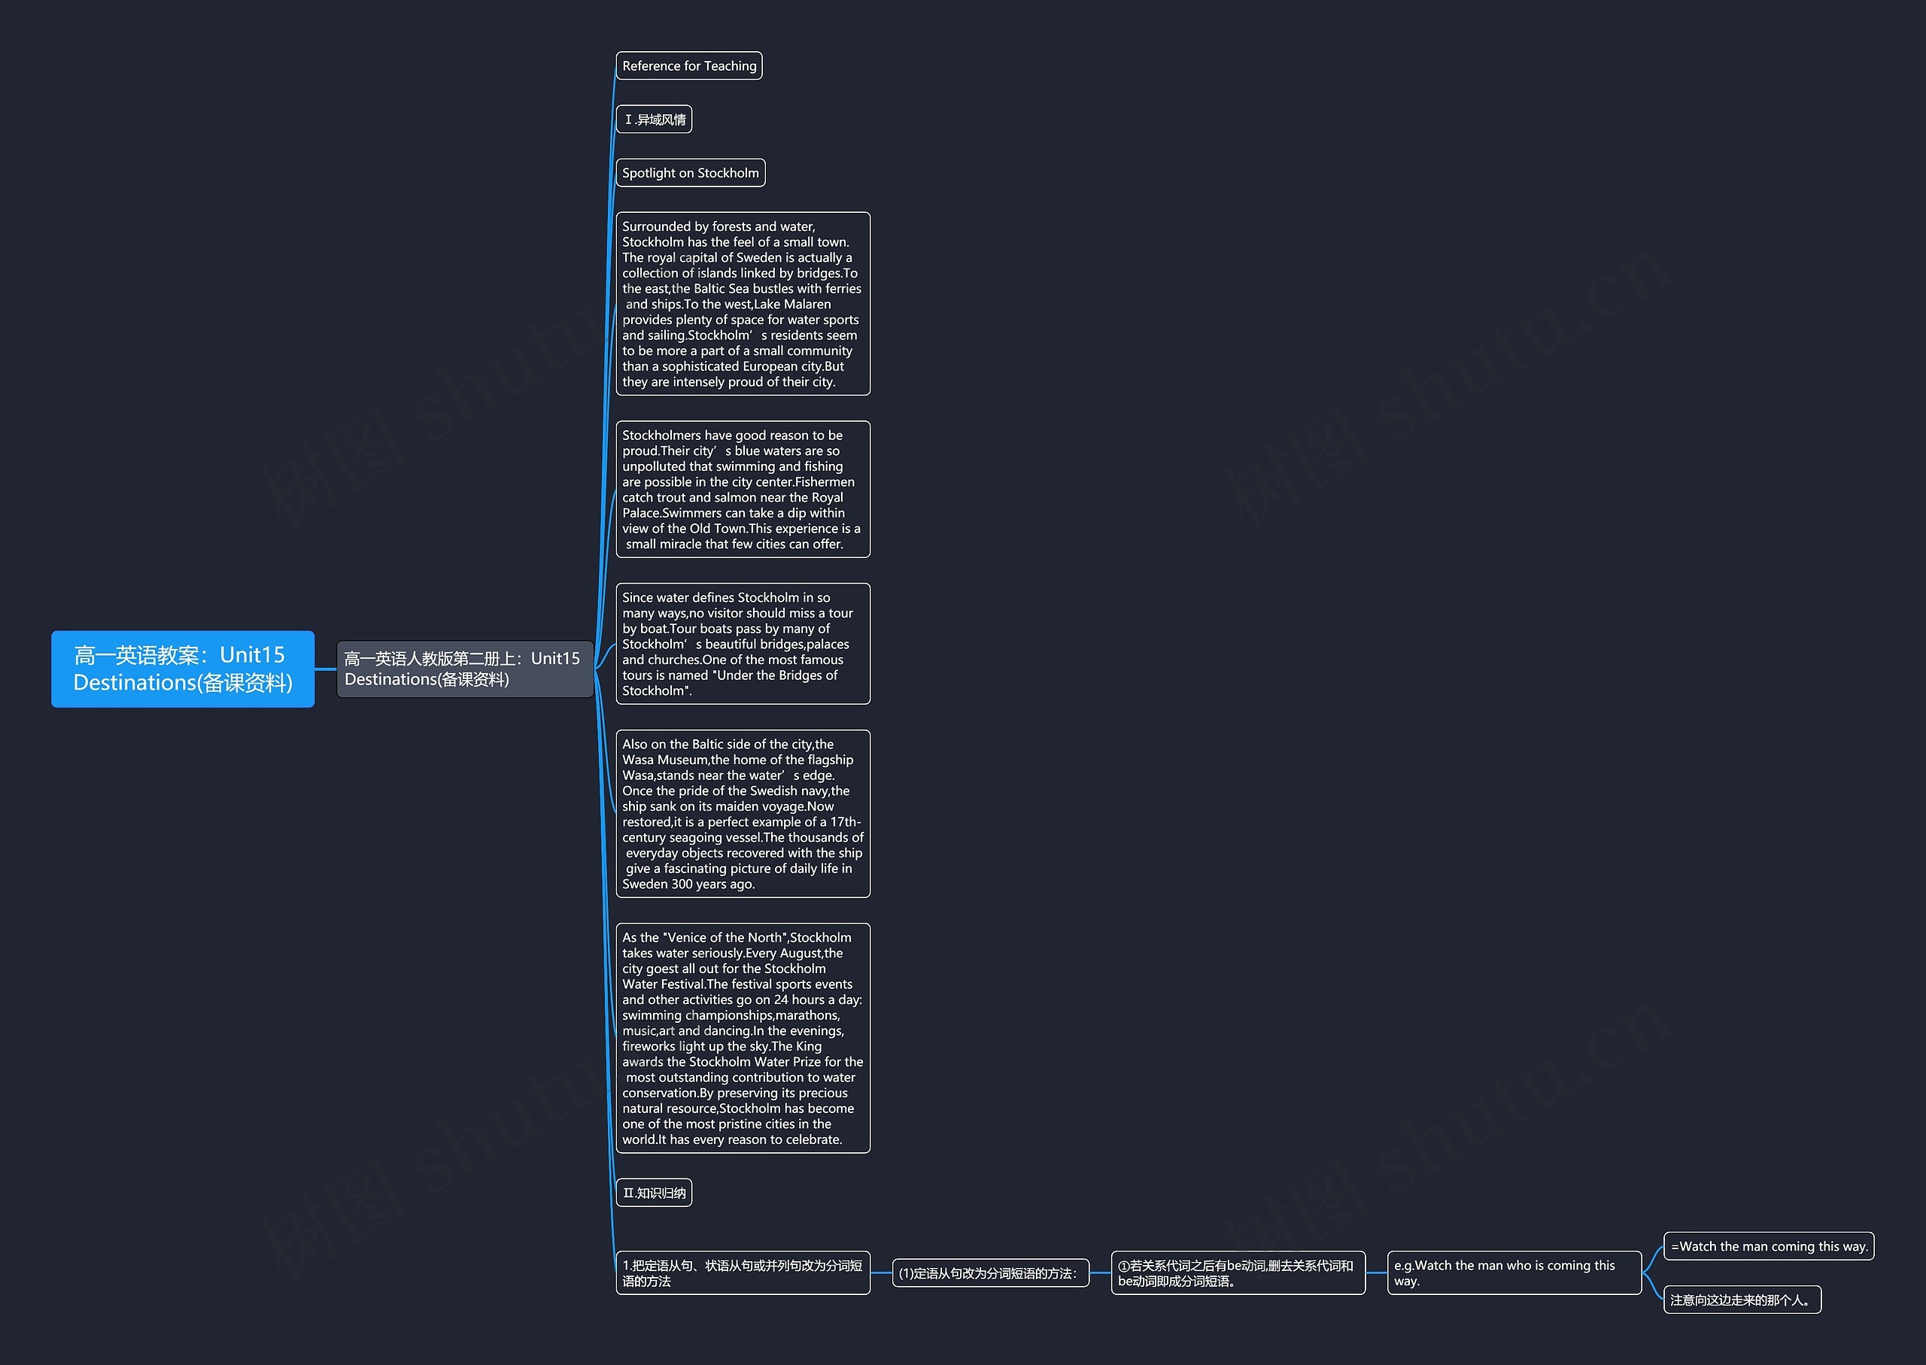This screenshot has height=1365, width=1926.
Task: Toggle visibility of the Stockholm paragraph node
Action: click(691, 167)
